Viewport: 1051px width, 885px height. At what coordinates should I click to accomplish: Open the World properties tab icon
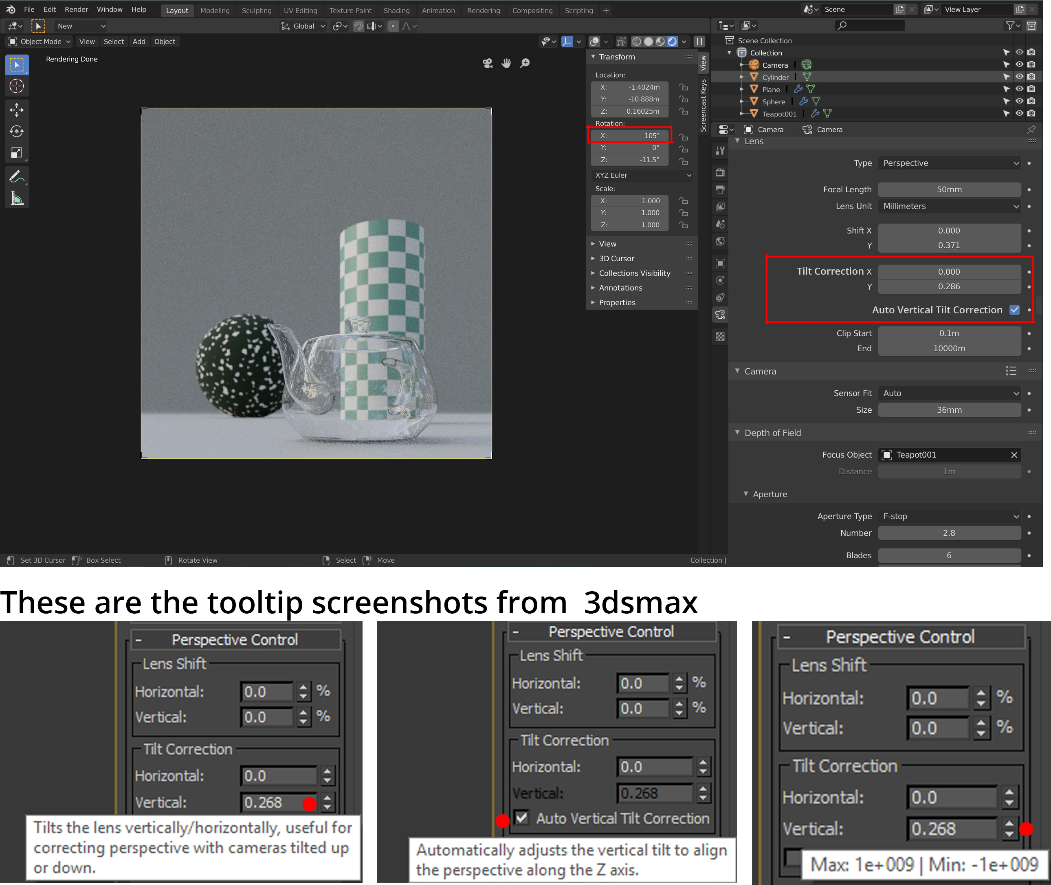[720, 241]
